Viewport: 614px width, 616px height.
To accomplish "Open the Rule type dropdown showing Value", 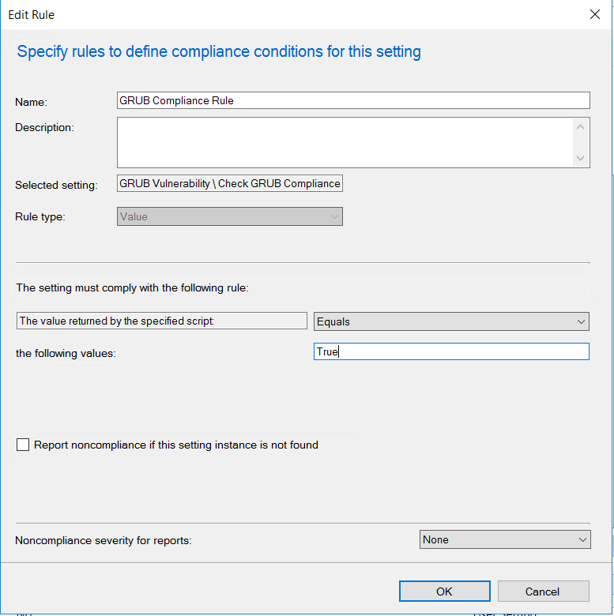I will click(229, 216).
